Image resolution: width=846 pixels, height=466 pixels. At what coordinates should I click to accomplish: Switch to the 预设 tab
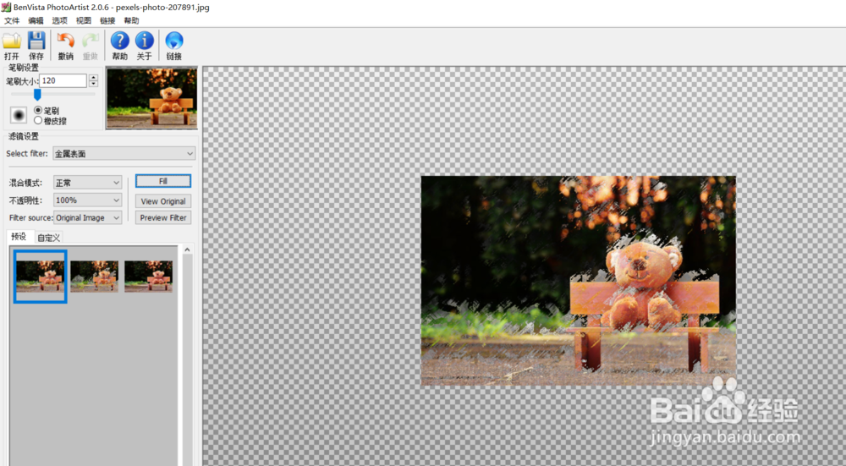click(x=19, y=237)
